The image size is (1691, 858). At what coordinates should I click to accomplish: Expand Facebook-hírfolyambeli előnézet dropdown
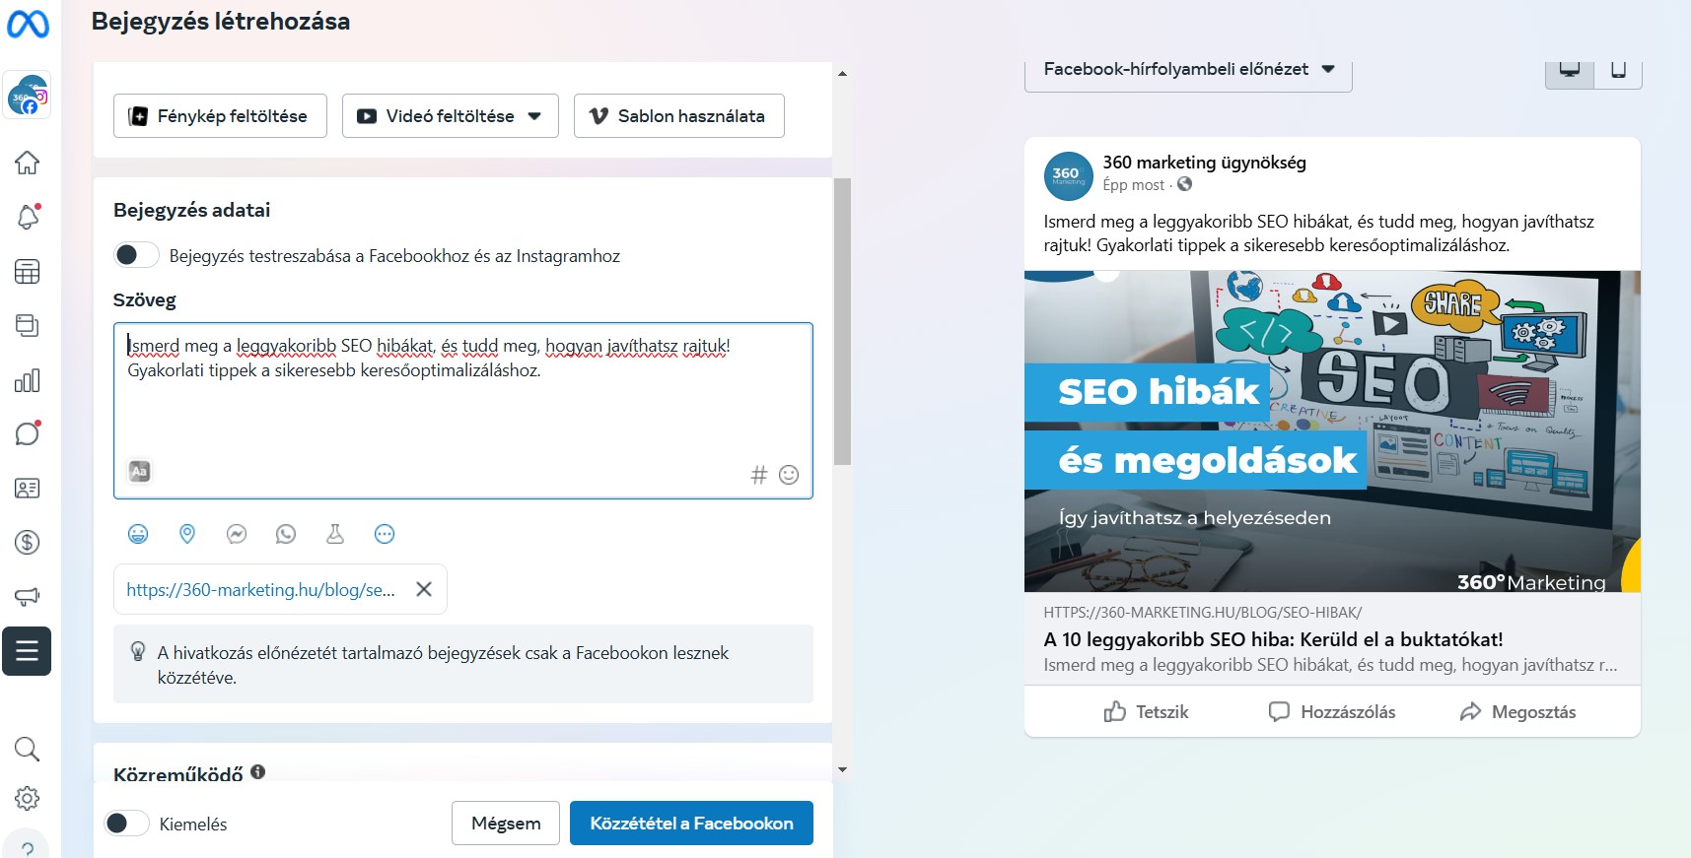(1188, 70)
